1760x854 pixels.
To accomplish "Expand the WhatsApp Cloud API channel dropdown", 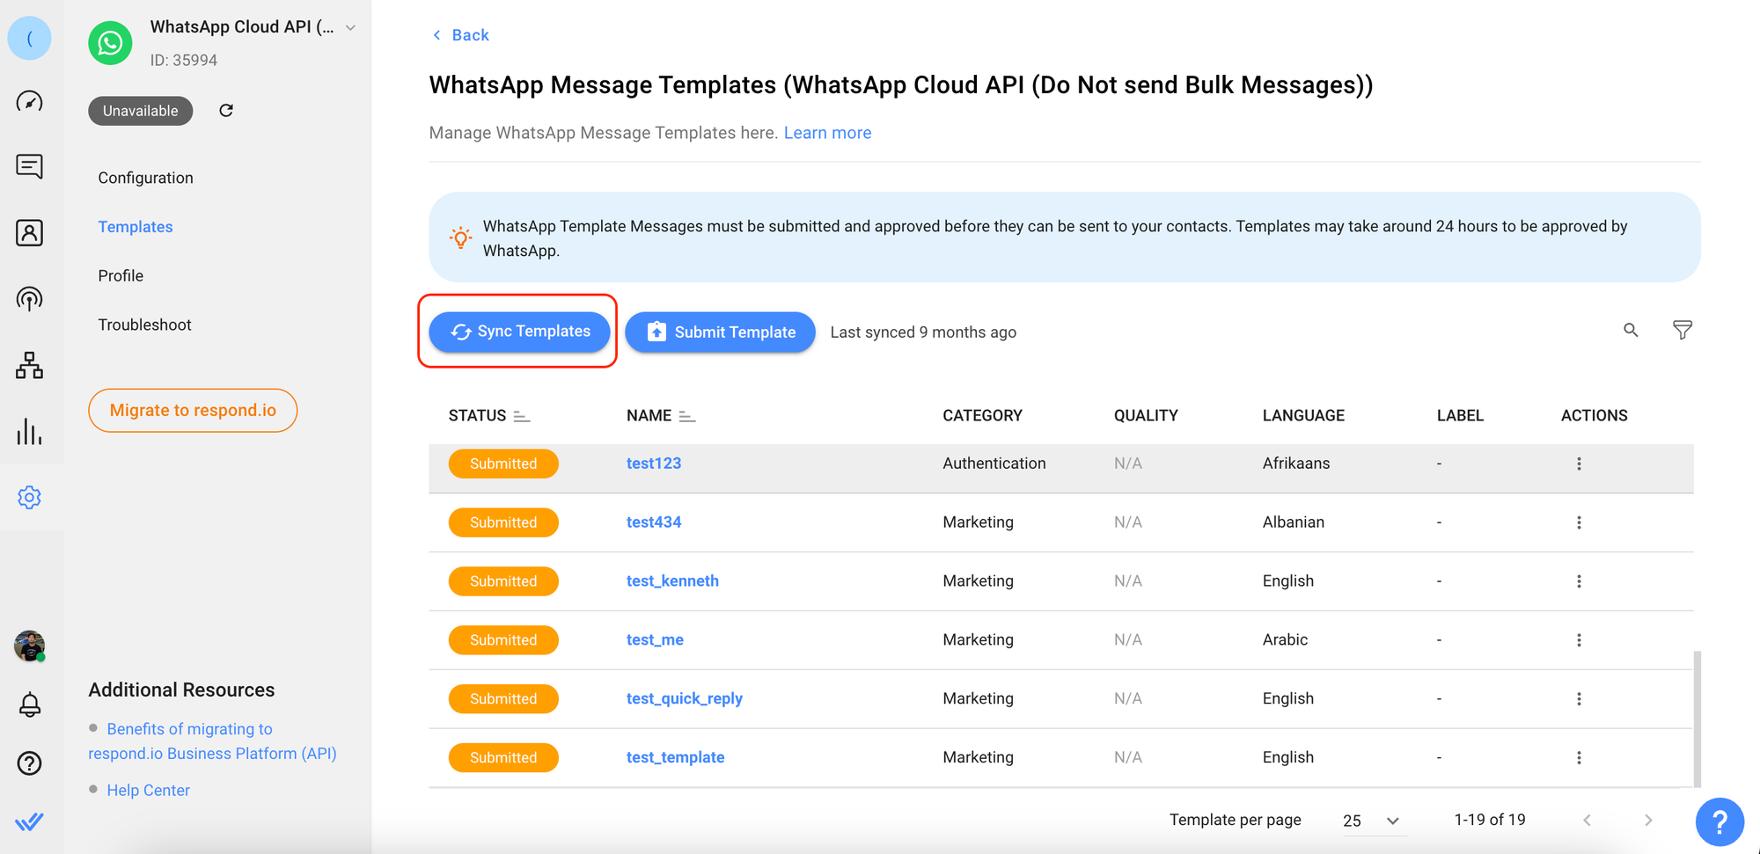I will pos(350,28).
